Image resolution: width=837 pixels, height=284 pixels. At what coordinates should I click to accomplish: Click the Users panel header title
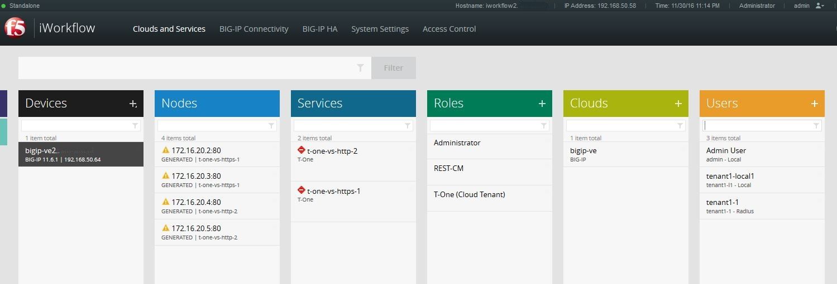tap(722, 104)
